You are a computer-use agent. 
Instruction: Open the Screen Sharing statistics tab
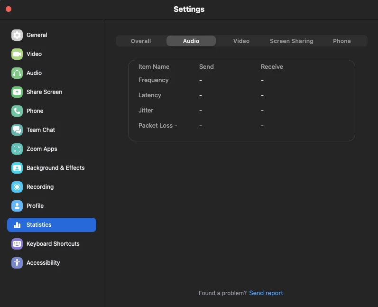point(292,41)
